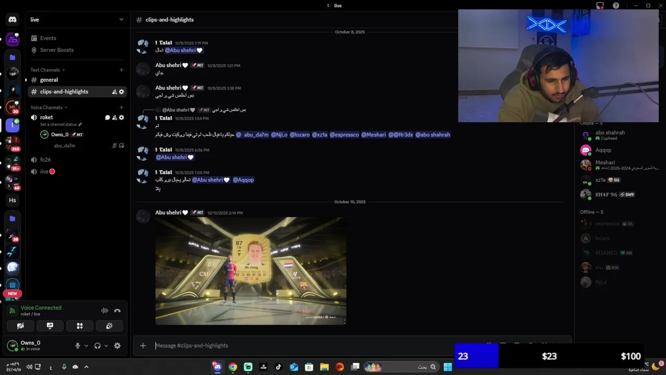Screen dimensions: 666x375
Task: Show hidden system tray icons
Action: point(86,367)
